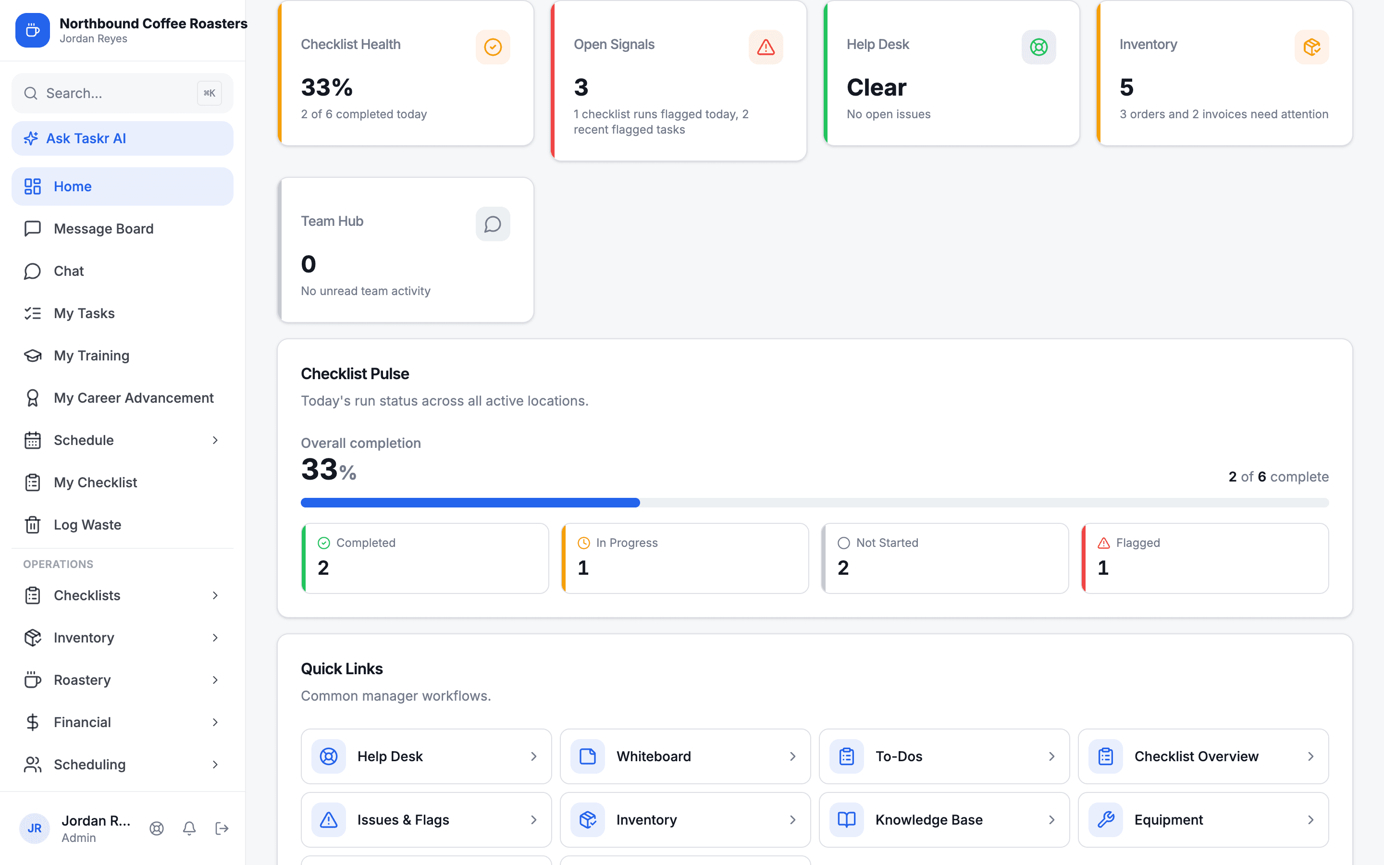Open Chat in the sidebar
Viewport: 1384px width, 865px height.
pos(123,271)
